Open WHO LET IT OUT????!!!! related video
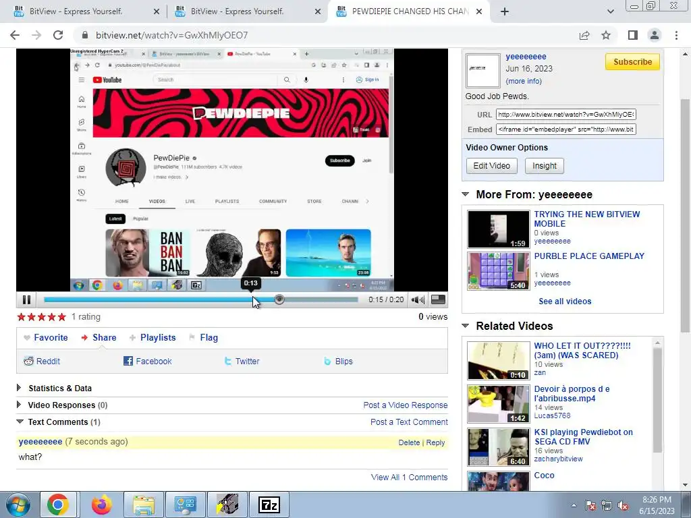Image resolution: width=691 pixels, height=518 pixels. (582, 351)
